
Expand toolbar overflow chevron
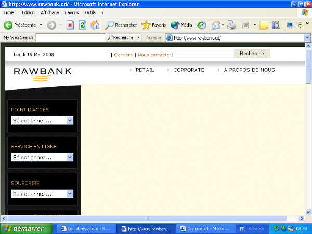click(x=307, y=23)
